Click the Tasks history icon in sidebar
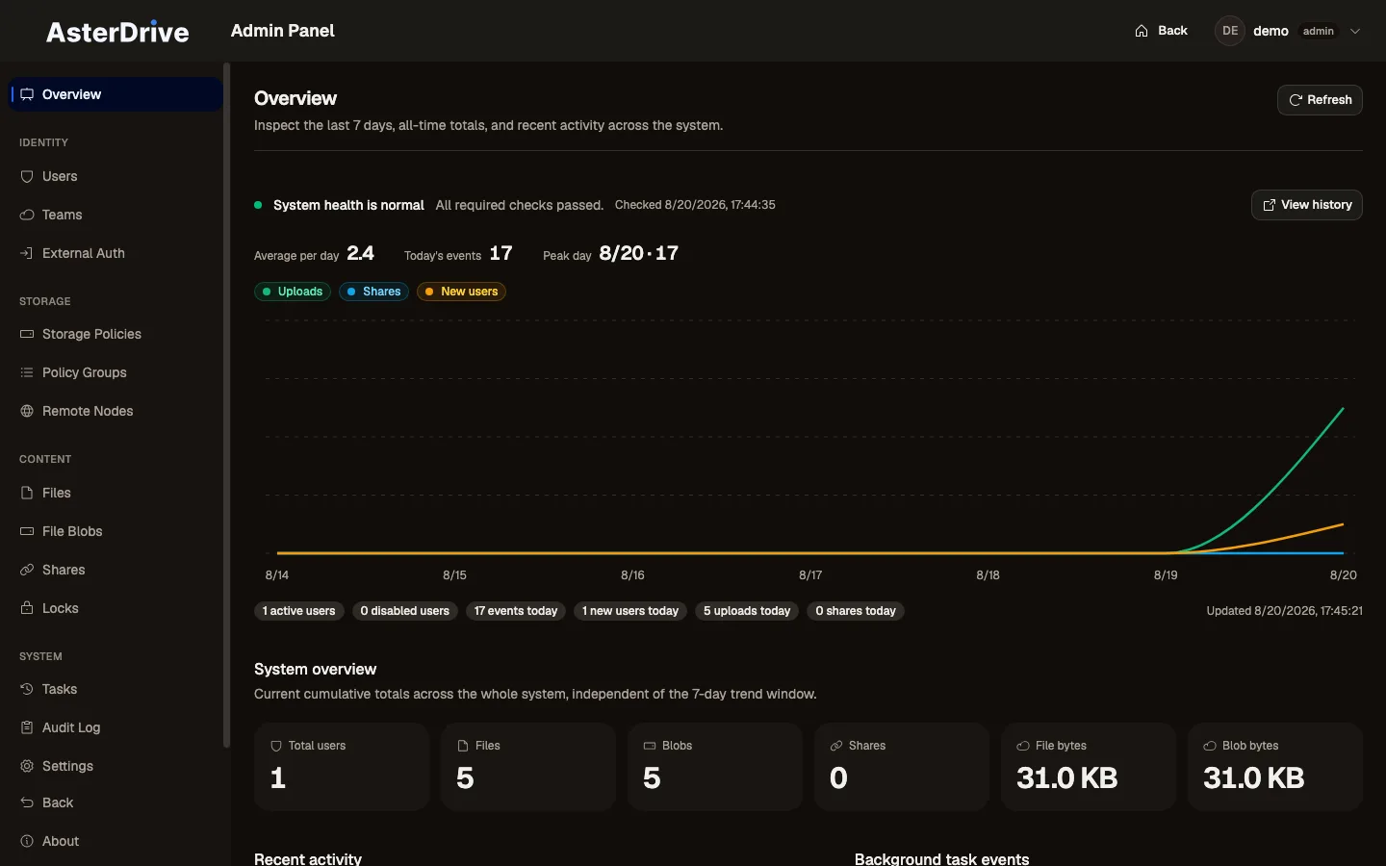This screenshot has width=1386, height=866. click(27, 689)
